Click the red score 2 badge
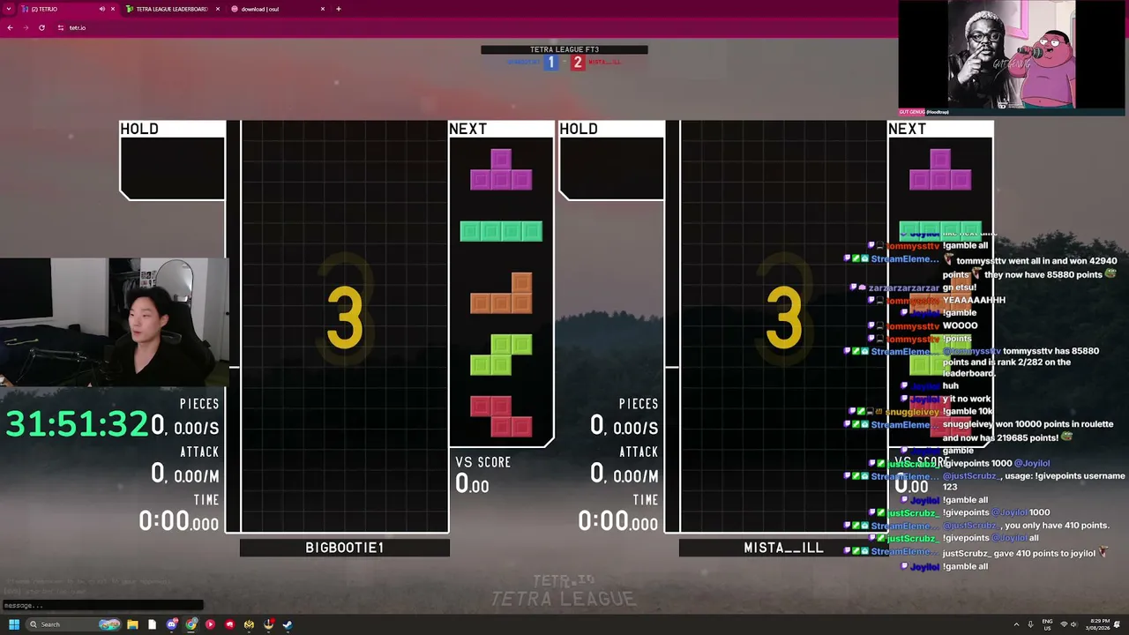The width and height of the screenshot is (1129, 635). point(578,62)
